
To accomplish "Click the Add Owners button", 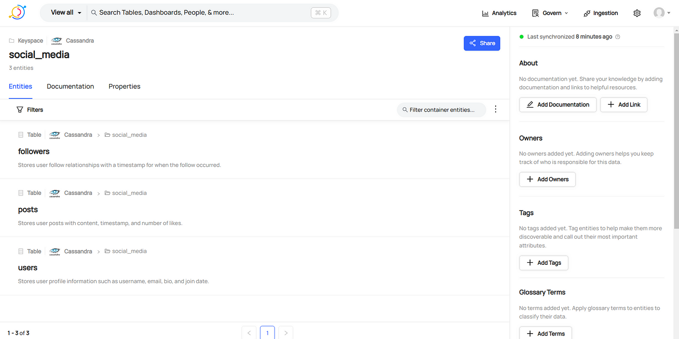I will tap(547, 179).
